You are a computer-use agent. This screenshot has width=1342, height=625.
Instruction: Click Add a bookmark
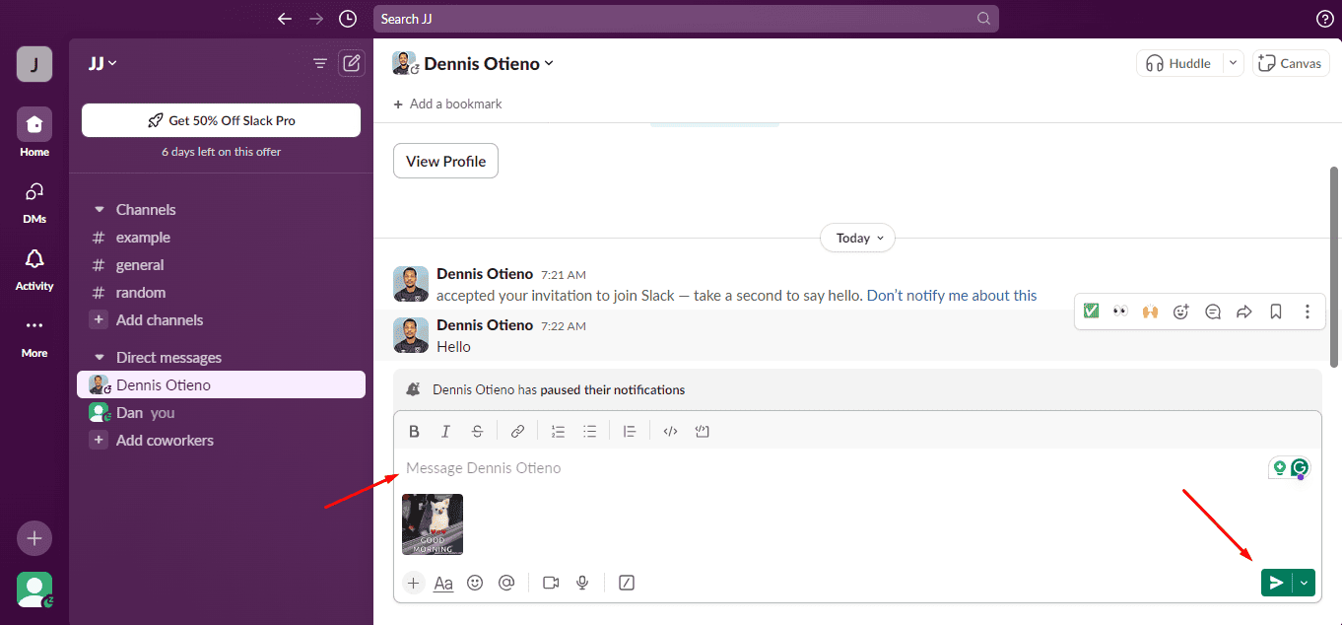[447, 104]
